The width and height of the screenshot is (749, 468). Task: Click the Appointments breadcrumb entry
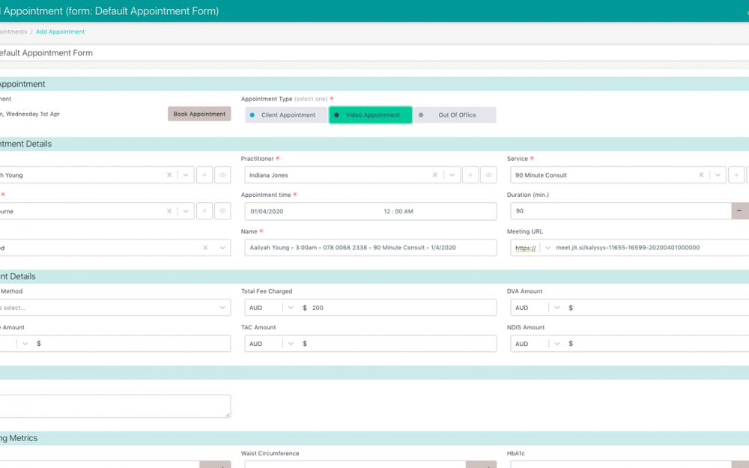tap(13, 31)
